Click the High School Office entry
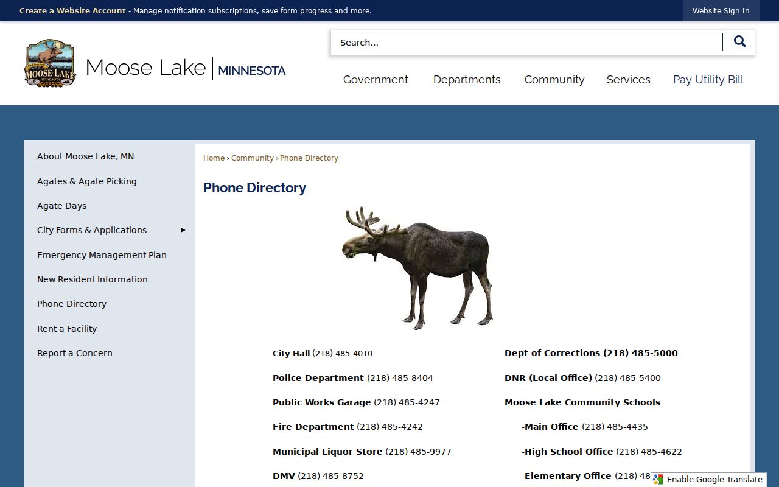 pos(602,452)
